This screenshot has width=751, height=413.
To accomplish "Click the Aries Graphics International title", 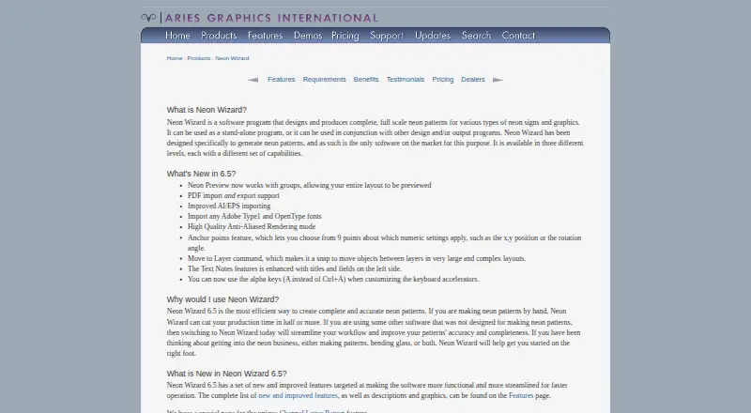I will [271, 18].
